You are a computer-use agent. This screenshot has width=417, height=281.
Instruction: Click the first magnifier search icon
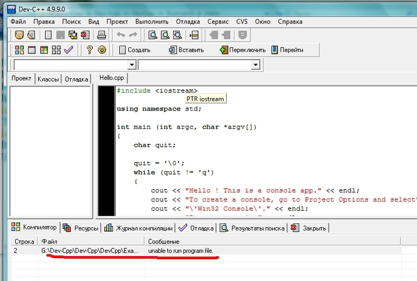coord(153,35)
